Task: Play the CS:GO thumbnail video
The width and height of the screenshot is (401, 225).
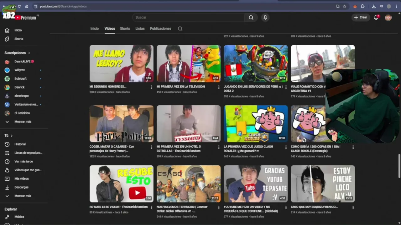Action: [189, 184]
